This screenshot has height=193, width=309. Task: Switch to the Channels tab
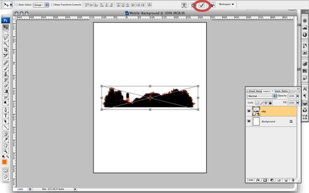[278, 91]
